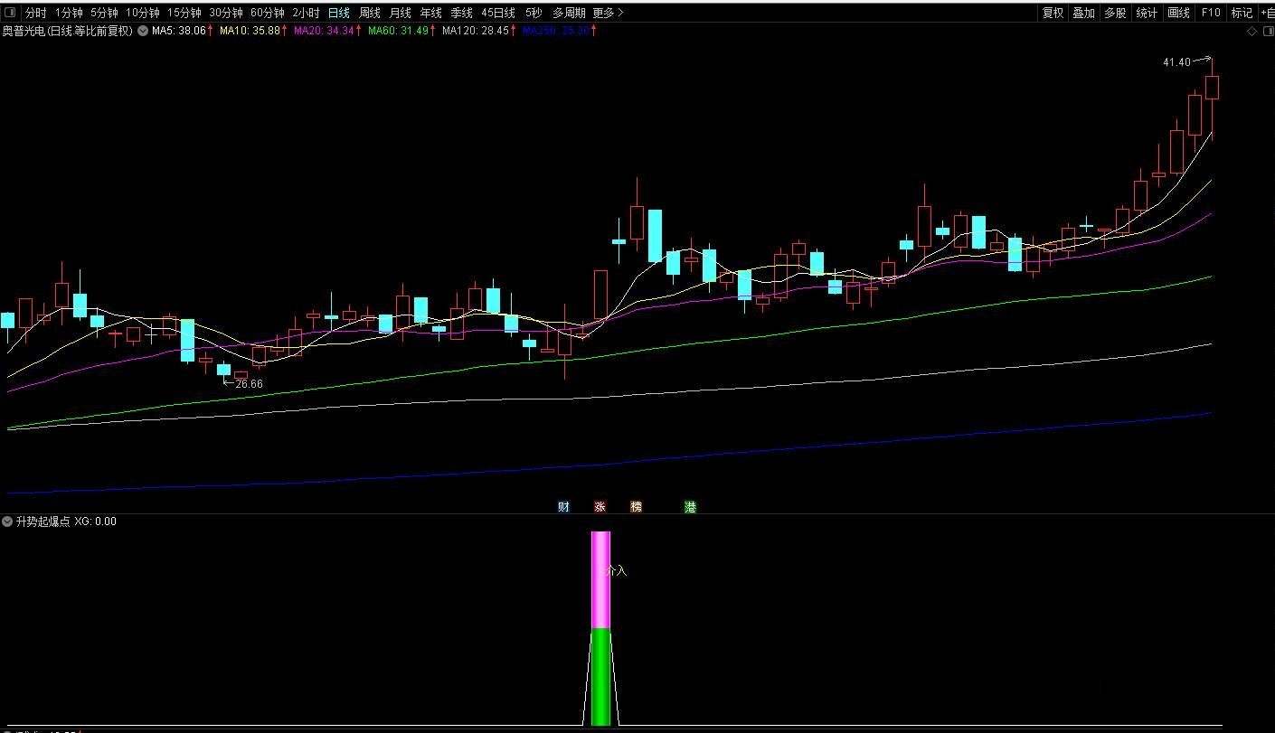This screenshot has height=733, width=1275.
Task: Click the +自 add to watchlist button
Action: click(1267, 13)
